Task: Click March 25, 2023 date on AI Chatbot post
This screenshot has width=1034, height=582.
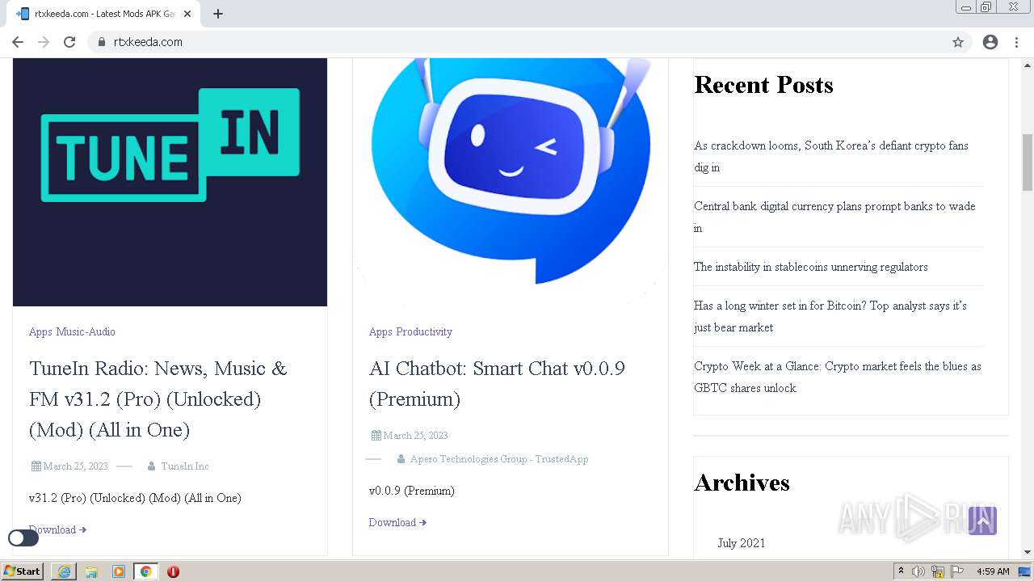Action: pos(415,436)
